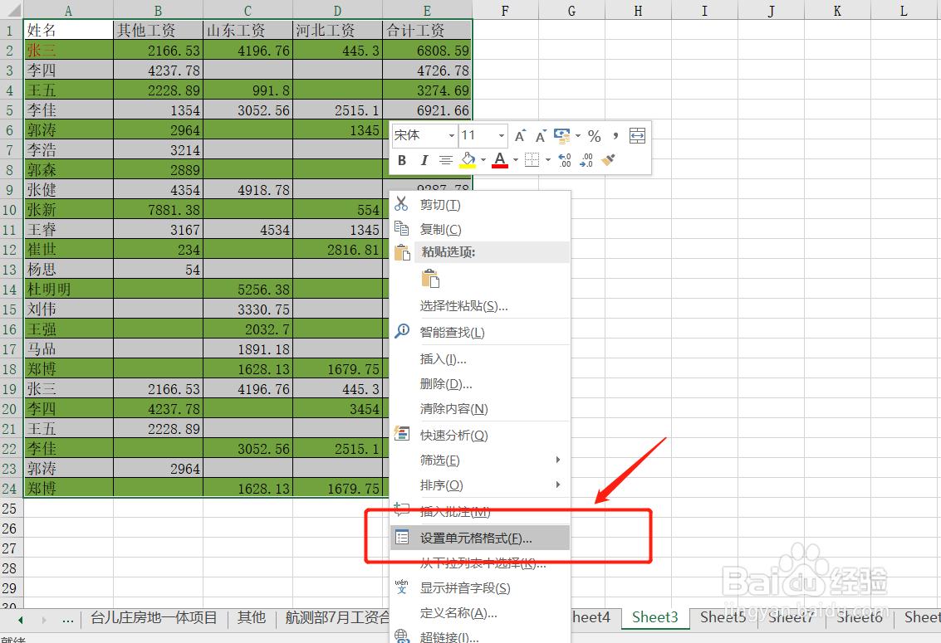Click cell containing 崔世
This screenshot has height=643, width=941.
pos(68,249)
